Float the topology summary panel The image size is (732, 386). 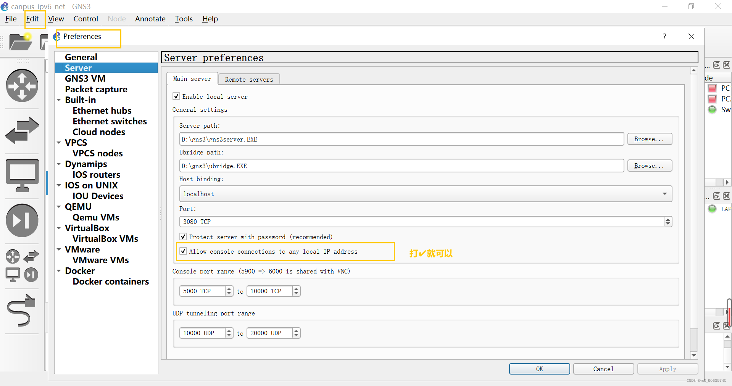(x=716, y=65)
